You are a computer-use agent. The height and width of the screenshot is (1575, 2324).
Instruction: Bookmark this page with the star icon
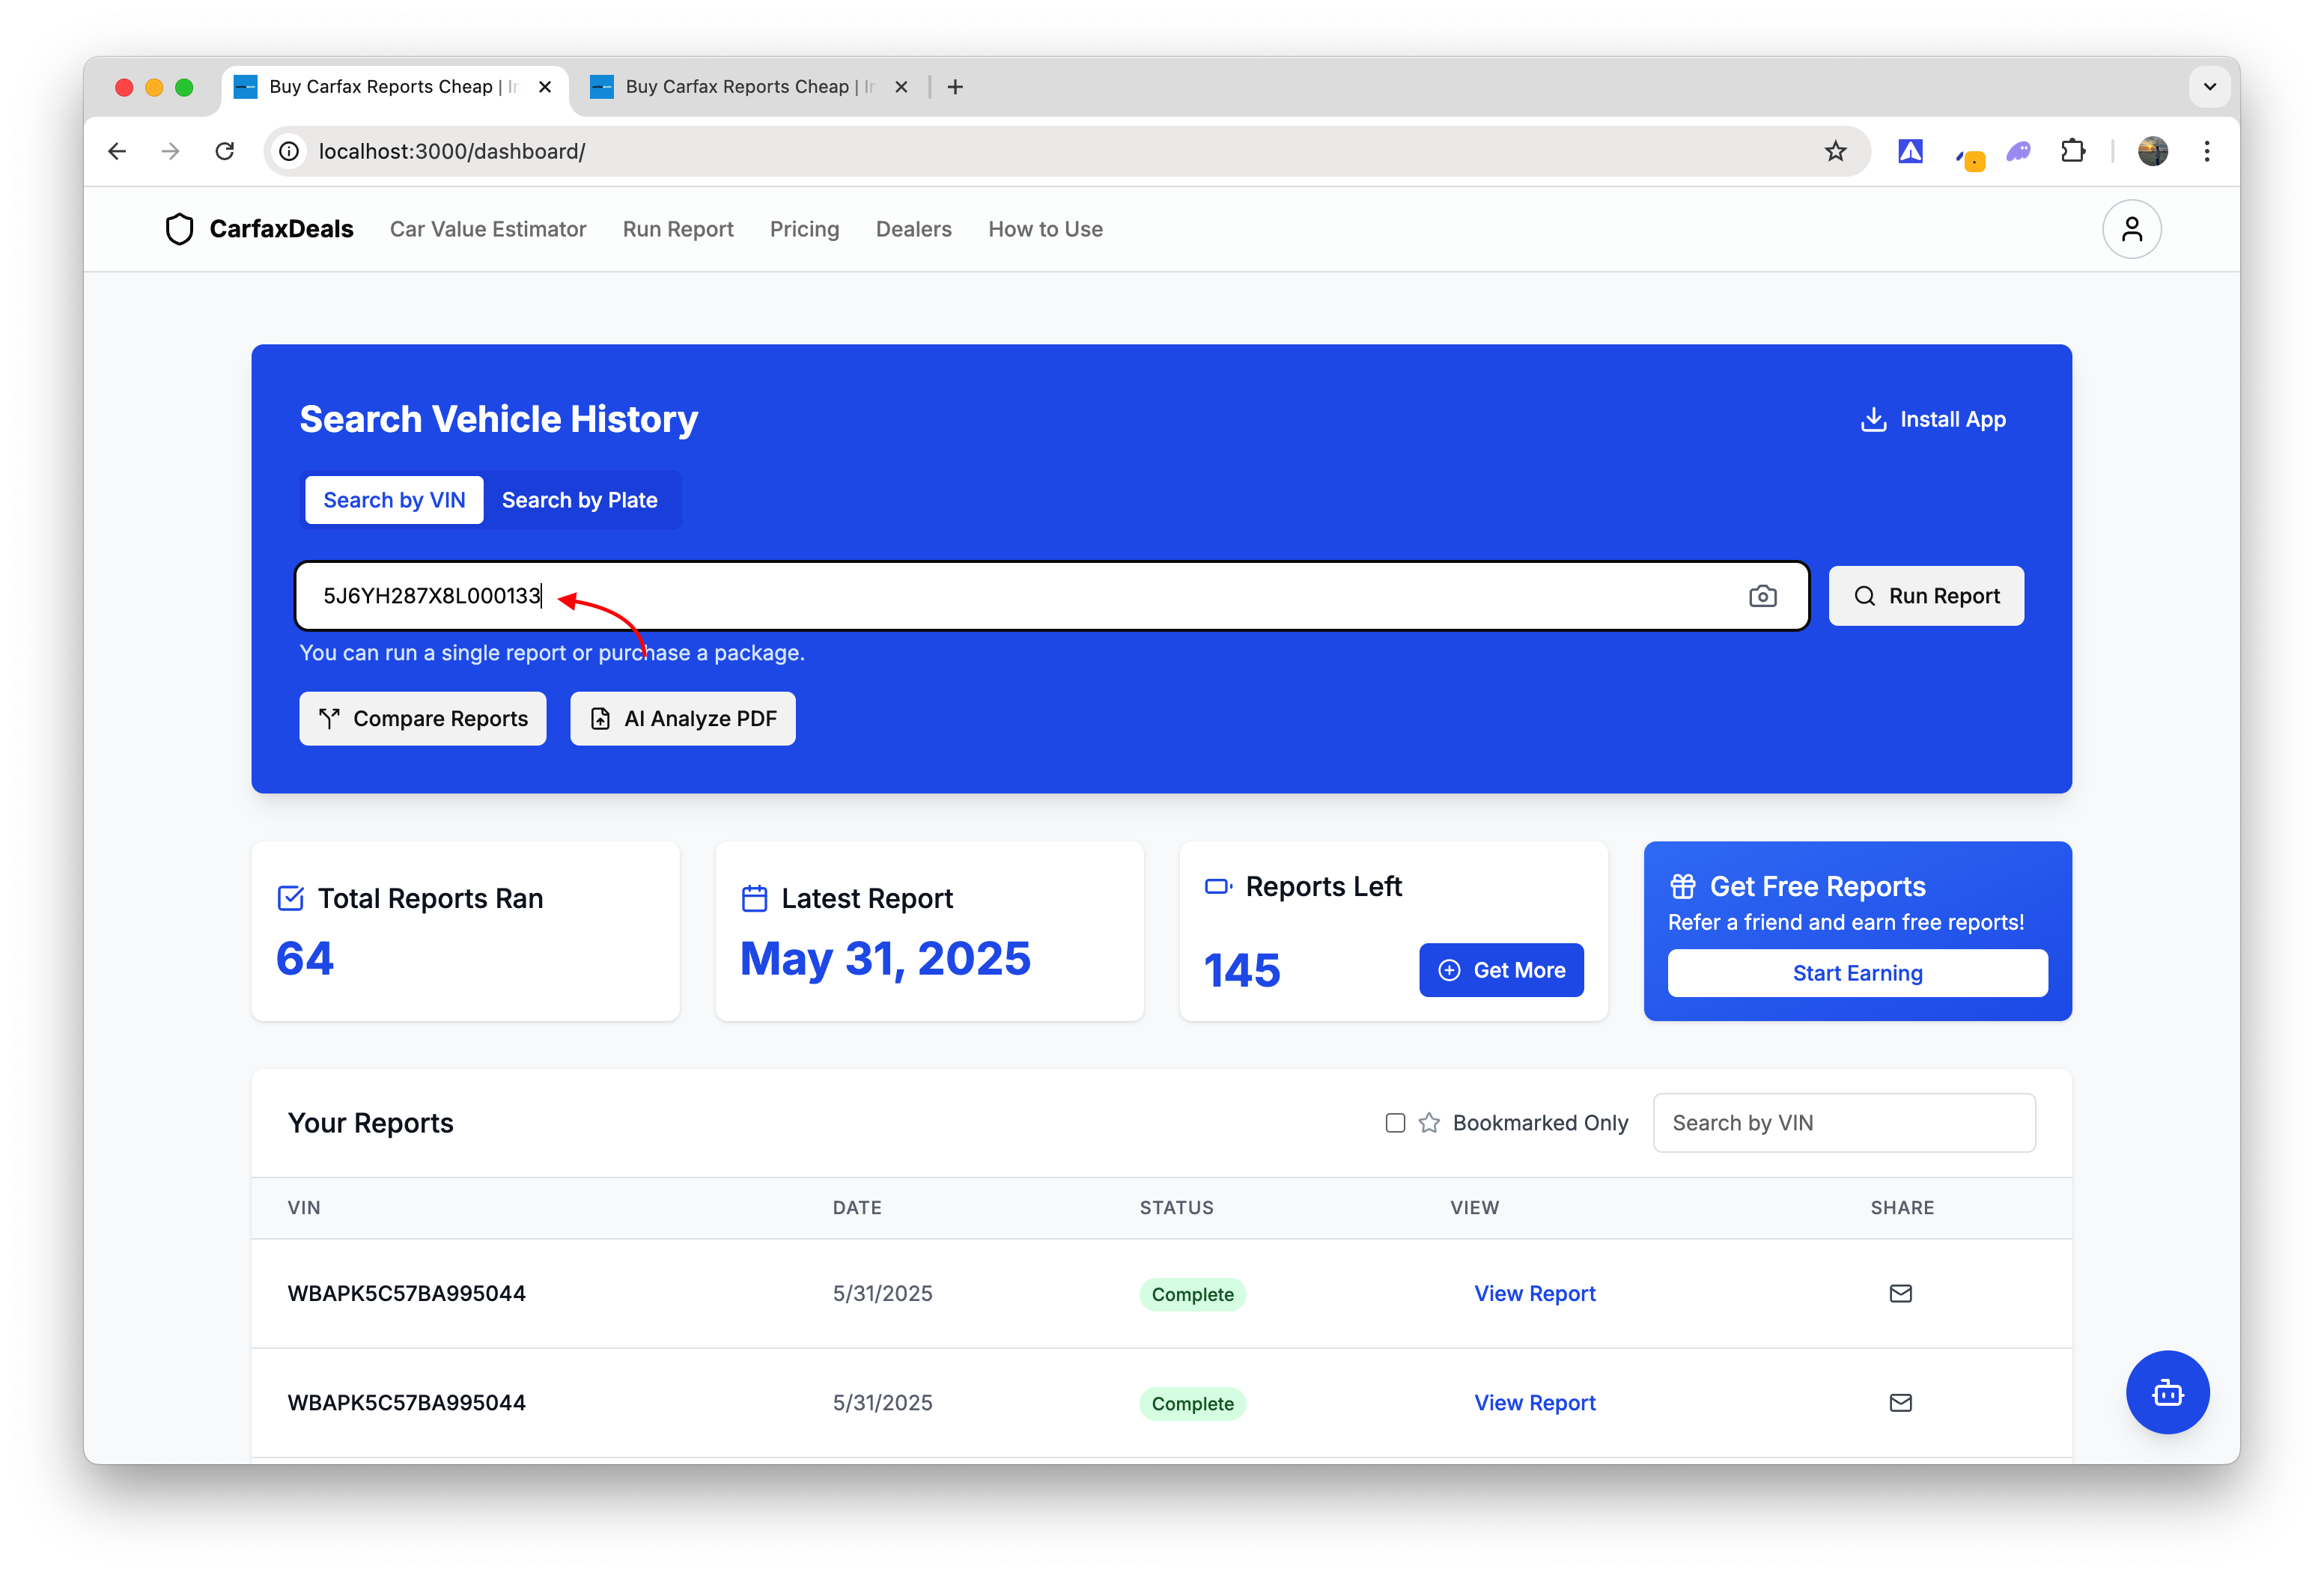[1835, 151]
